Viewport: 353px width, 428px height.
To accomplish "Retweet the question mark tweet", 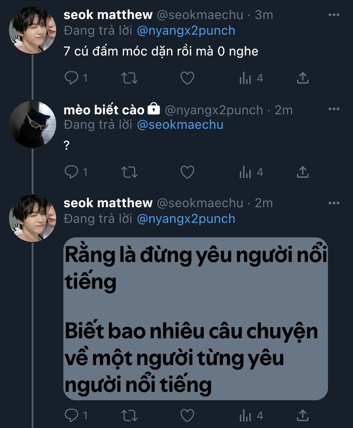I will (x=129, y=172).
